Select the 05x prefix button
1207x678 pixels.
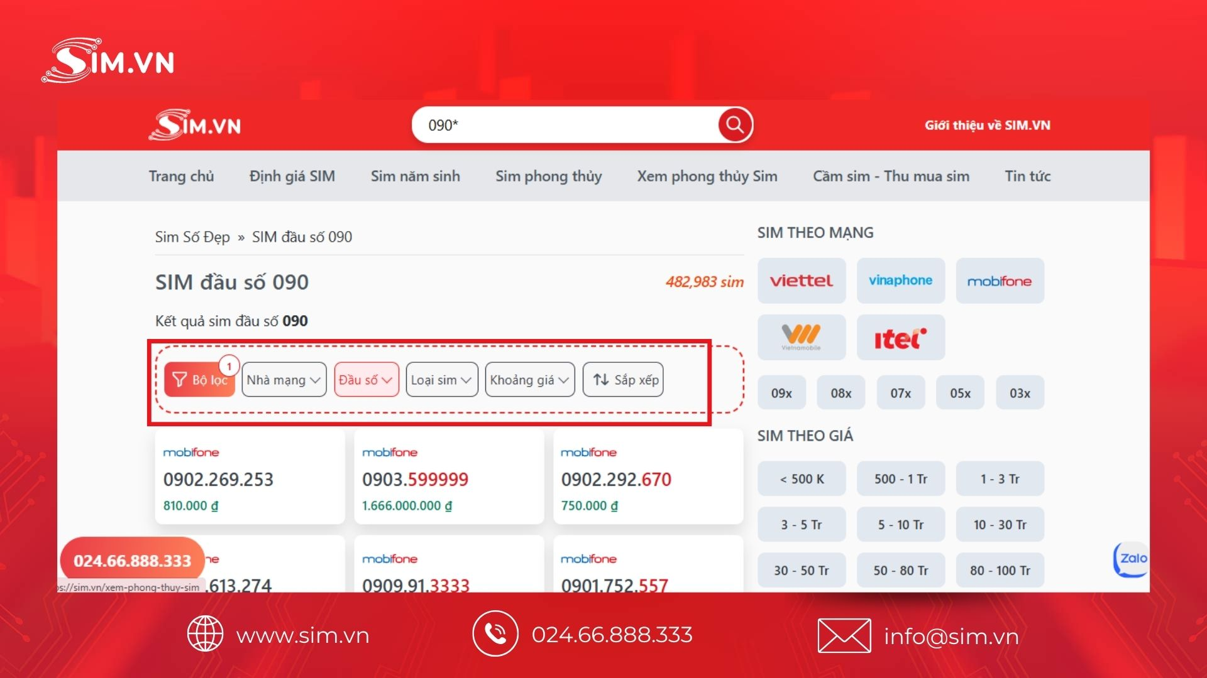961,393
